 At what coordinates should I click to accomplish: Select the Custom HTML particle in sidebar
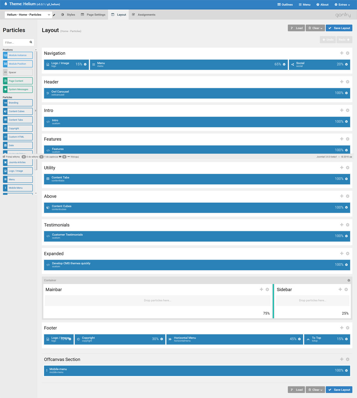pos(18,137)
